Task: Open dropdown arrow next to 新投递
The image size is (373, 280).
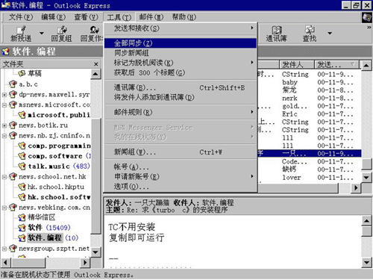Action: (42, 33)
